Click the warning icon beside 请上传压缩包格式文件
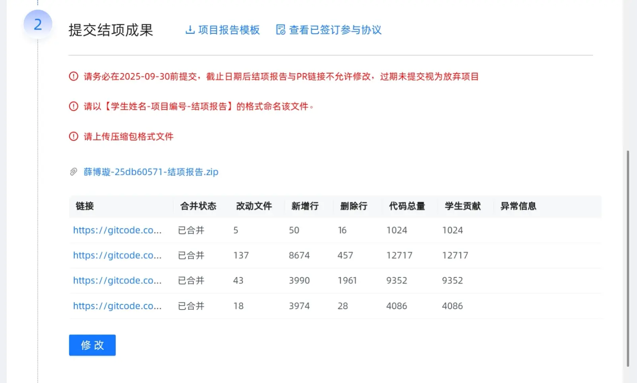The image size is (637, 383). pos(73,136)
